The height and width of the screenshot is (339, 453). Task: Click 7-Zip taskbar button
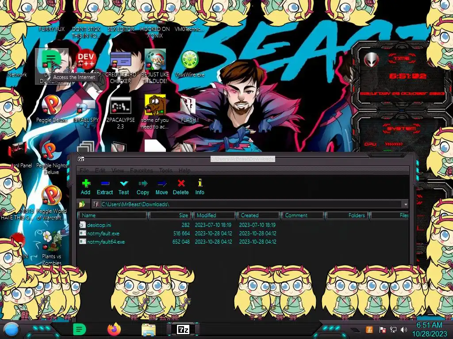183,329
